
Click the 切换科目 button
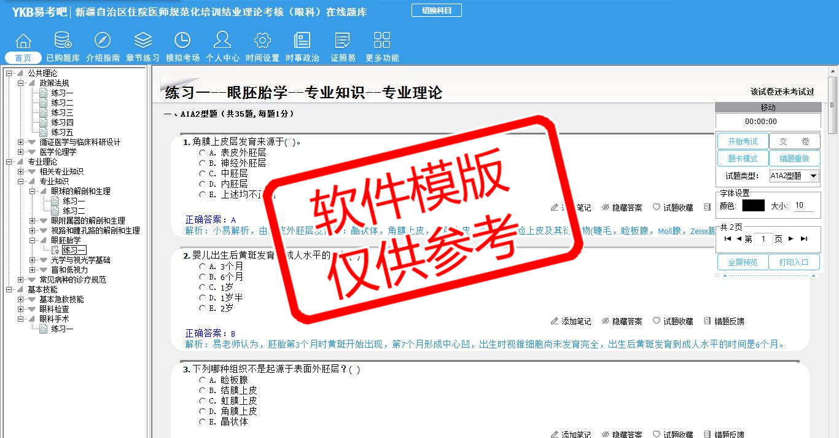436,10
